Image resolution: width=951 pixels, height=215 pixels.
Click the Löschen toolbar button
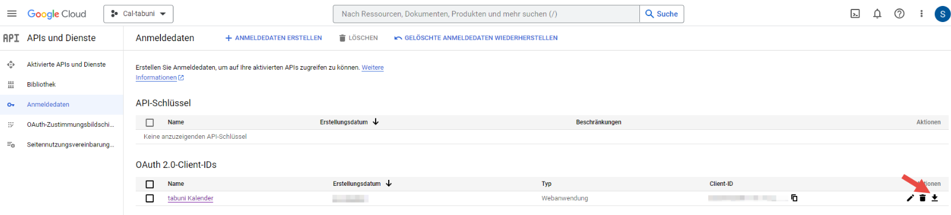click(358, 38)
